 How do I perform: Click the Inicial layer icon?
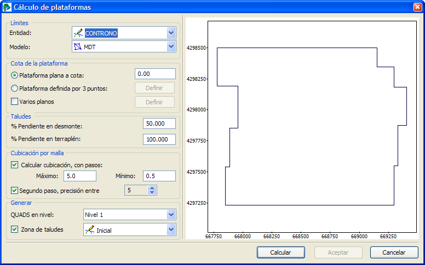coord(89,230)
